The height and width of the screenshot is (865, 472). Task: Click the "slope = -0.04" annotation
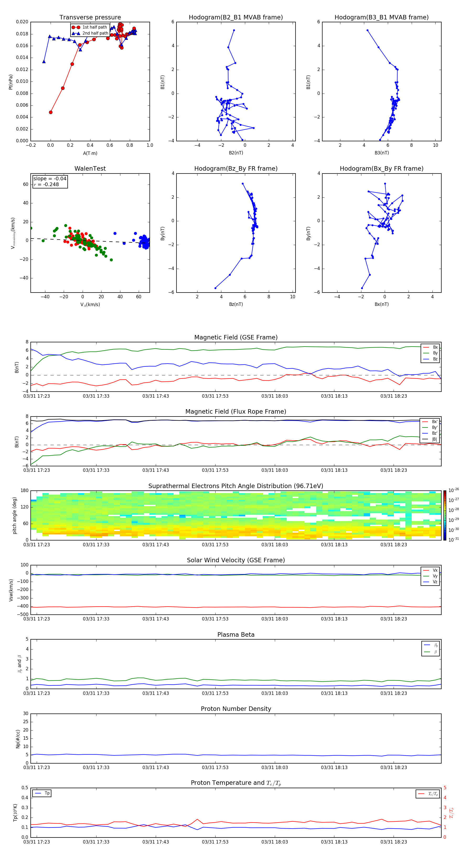pos(50,179)
